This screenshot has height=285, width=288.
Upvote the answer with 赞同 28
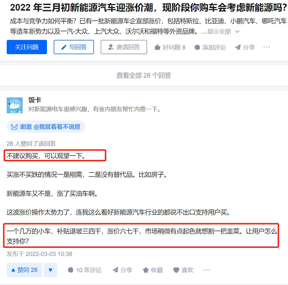tap(24, 270)
